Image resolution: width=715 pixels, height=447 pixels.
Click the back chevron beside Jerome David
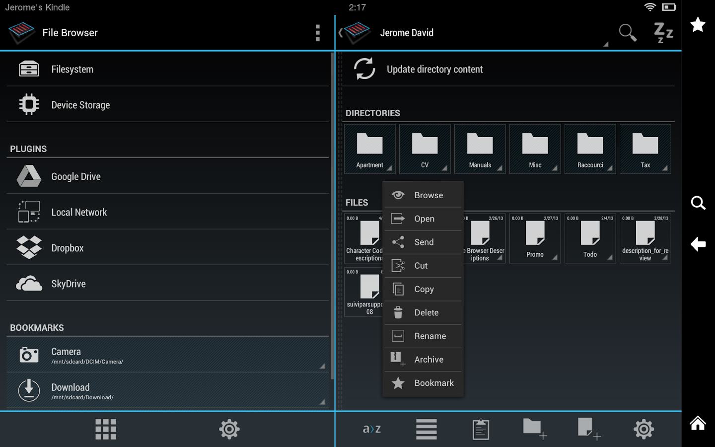[x=341, y=33]
